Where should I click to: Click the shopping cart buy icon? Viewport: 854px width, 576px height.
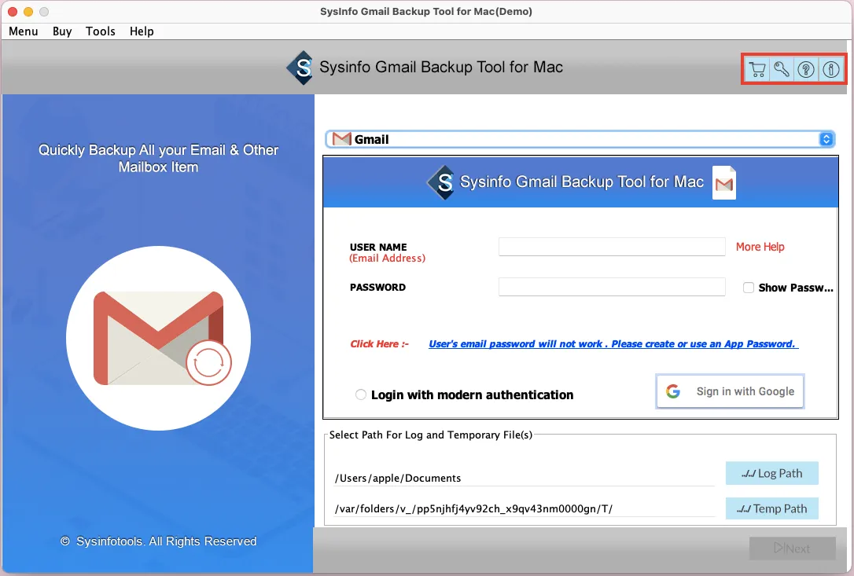(x=756, y=69)
